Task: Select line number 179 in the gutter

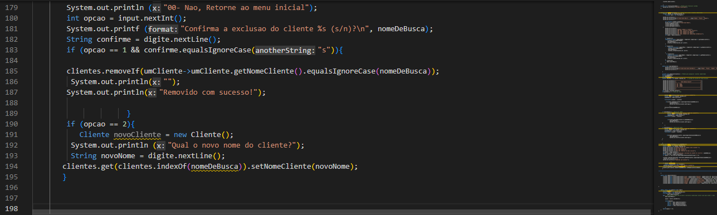Action: 11,8
